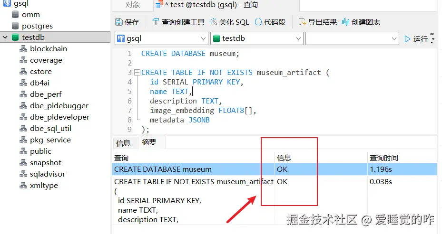Click editor line 8 'metadata JSONB'
This screenshot has width=442, height=234.
pos(179,120)
